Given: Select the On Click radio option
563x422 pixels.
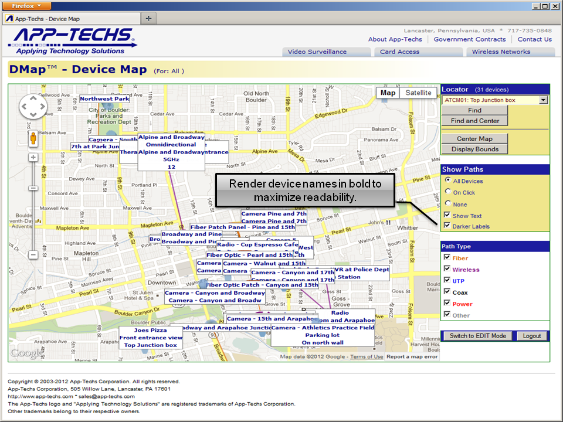Looking at the screenshot, I should pos(447,191).
